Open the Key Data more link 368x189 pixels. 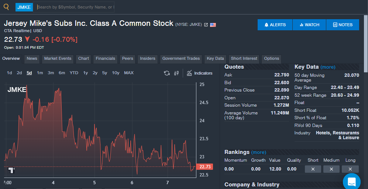[x=328, y=67]
